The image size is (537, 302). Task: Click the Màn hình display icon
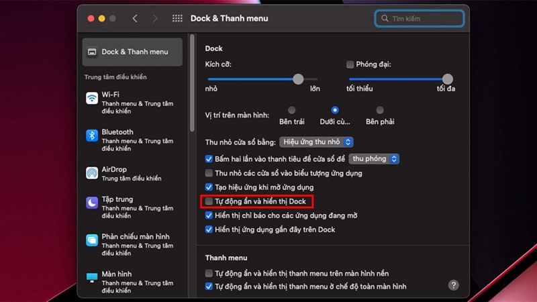coord(92,277)
